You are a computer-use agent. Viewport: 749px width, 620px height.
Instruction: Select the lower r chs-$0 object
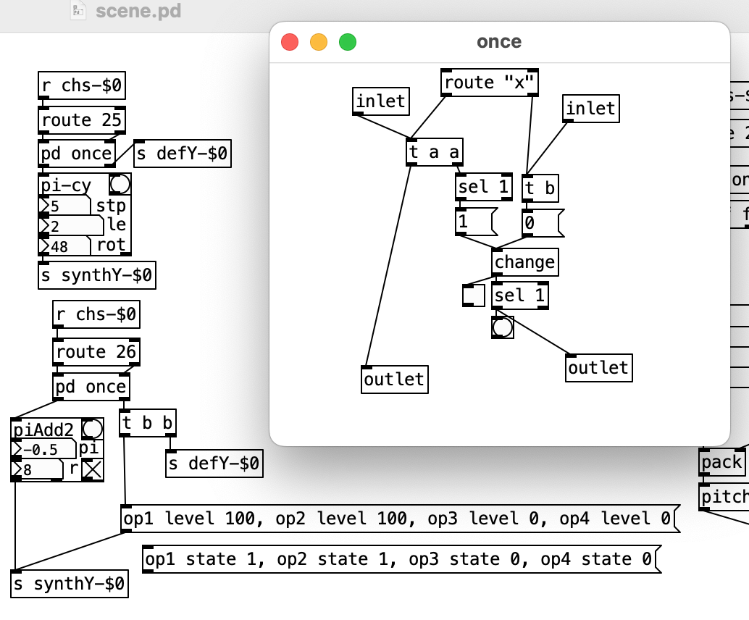click(96, 314)
